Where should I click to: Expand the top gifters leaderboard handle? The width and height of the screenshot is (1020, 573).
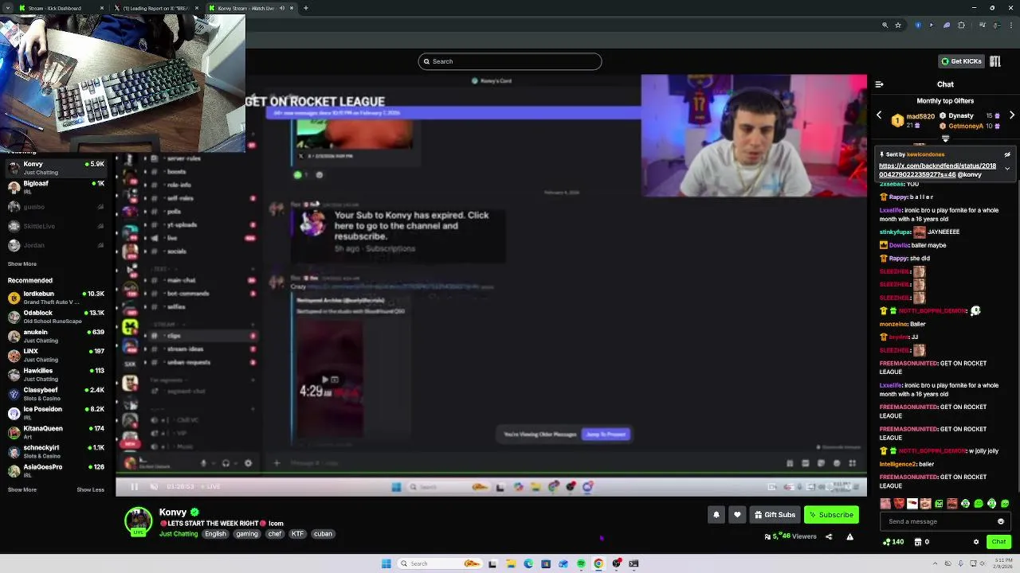pyautogui.click(x=945, y=139)
